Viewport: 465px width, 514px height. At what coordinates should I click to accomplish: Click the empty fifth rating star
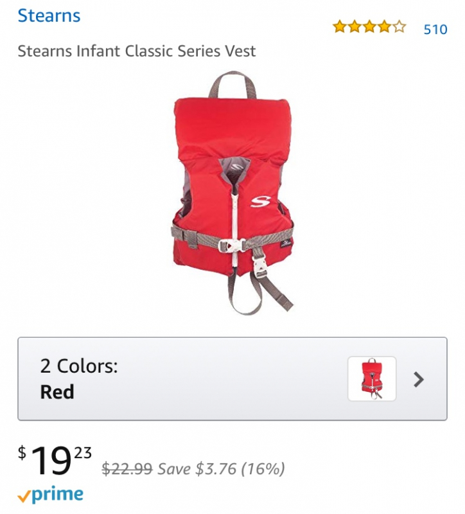tap(399, 26)
